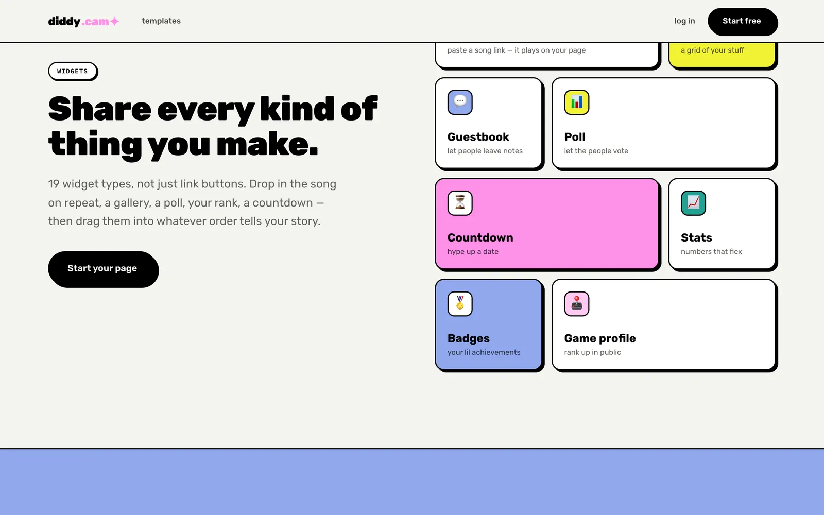
Task: Click 'paste a song link' card text
Action: coord(517,50)
